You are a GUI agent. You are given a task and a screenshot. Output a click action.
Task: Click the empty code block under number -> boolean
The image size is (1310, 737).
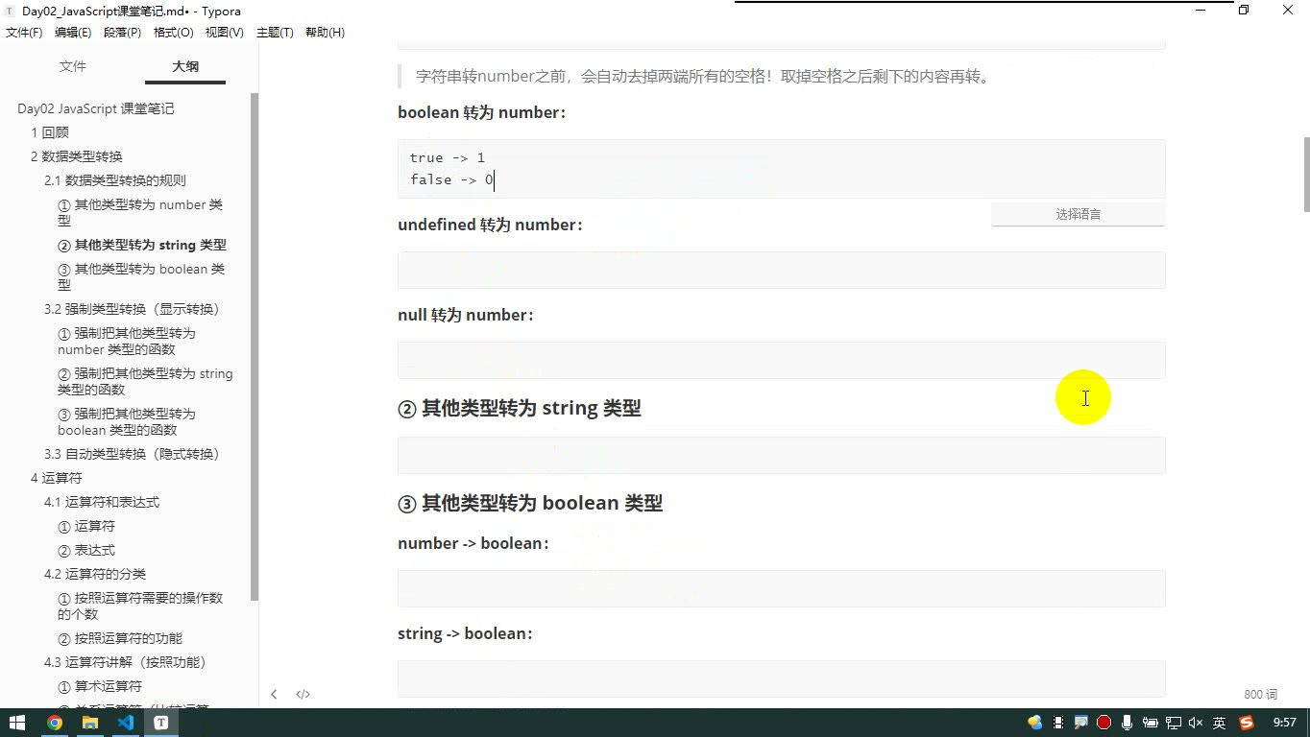(782, 588)
